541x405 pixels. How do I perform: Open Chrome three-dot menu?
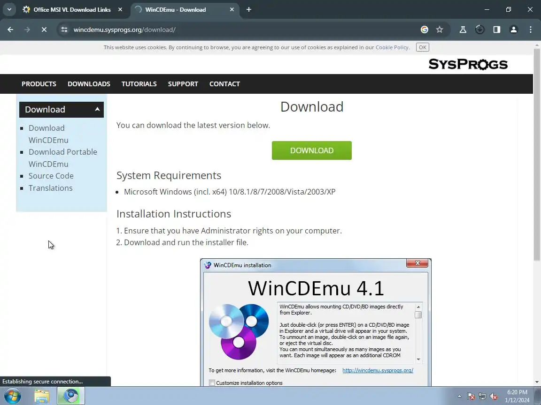531,30
